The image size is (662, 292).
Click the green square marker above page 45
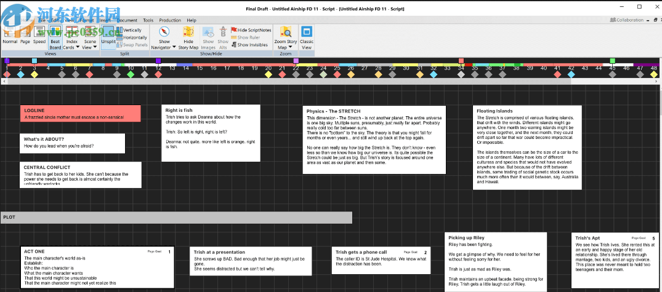pos(613,61)
